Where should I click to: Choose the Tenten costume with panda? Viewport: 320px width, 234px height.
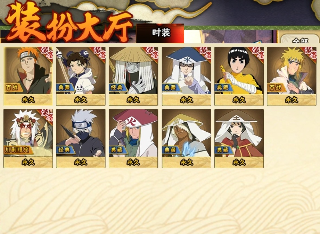[81, 76]
